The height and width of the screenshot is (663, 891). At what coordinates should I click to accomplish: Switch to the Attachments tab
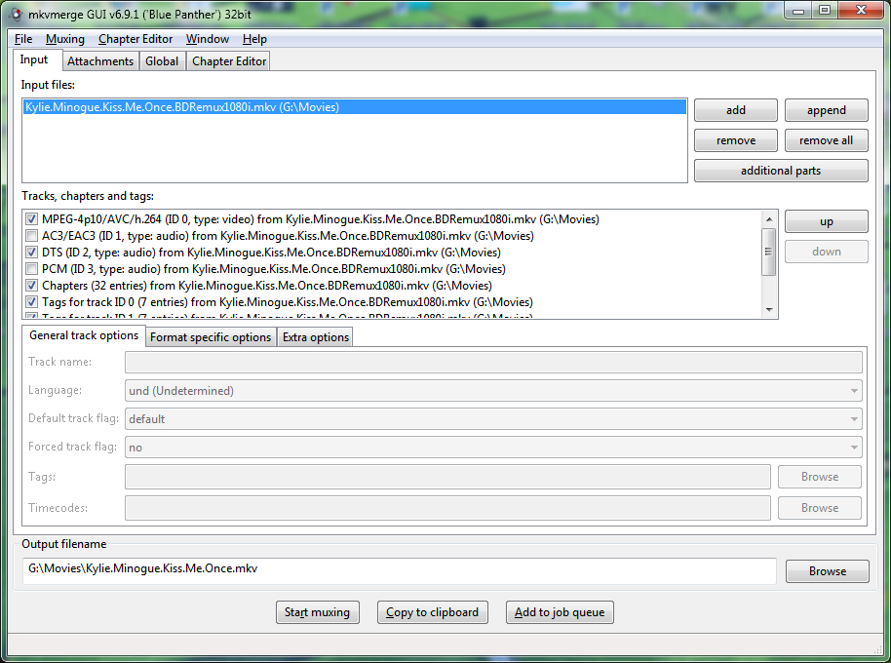coord(100,61)
